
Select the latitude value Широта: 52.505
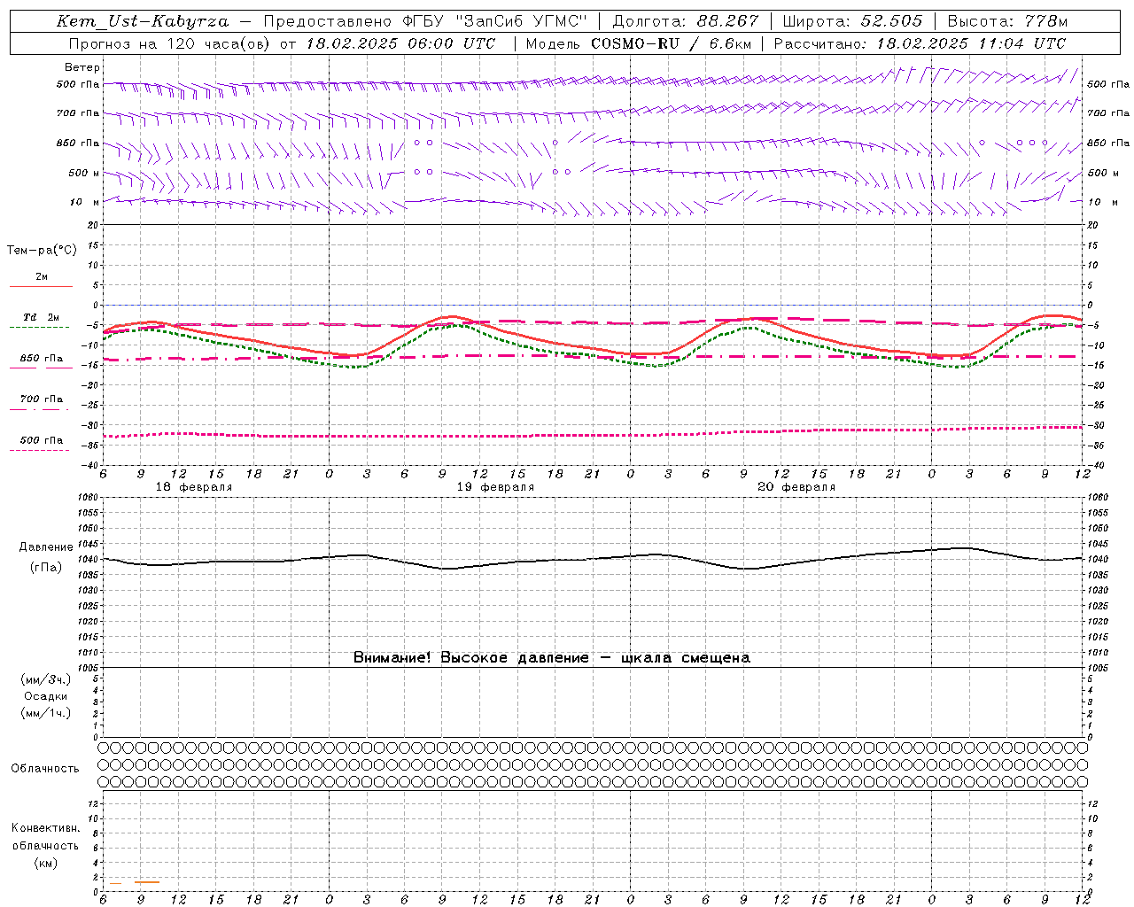tap(852, 21)
